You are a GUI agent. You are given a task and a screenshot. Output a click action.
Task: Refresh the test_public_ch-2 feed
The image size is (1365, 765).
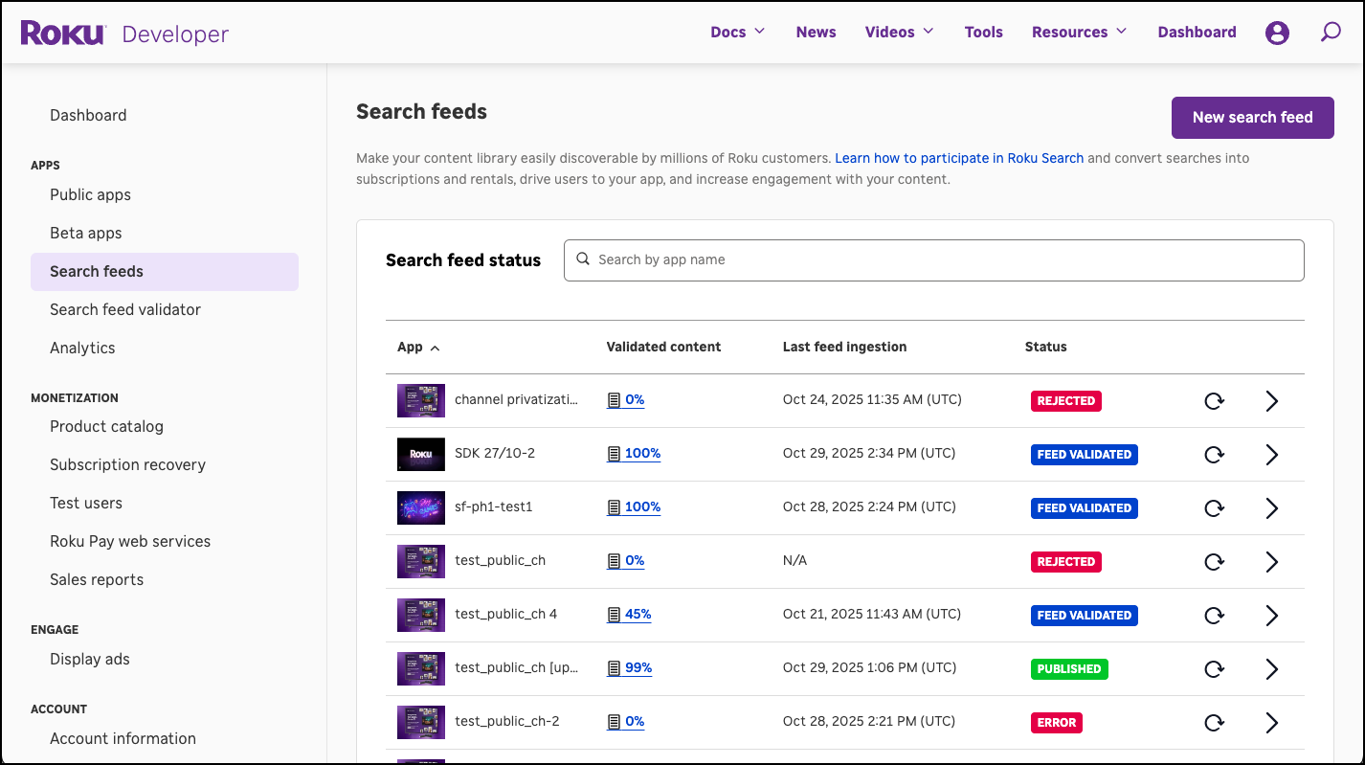[1214, 722]
